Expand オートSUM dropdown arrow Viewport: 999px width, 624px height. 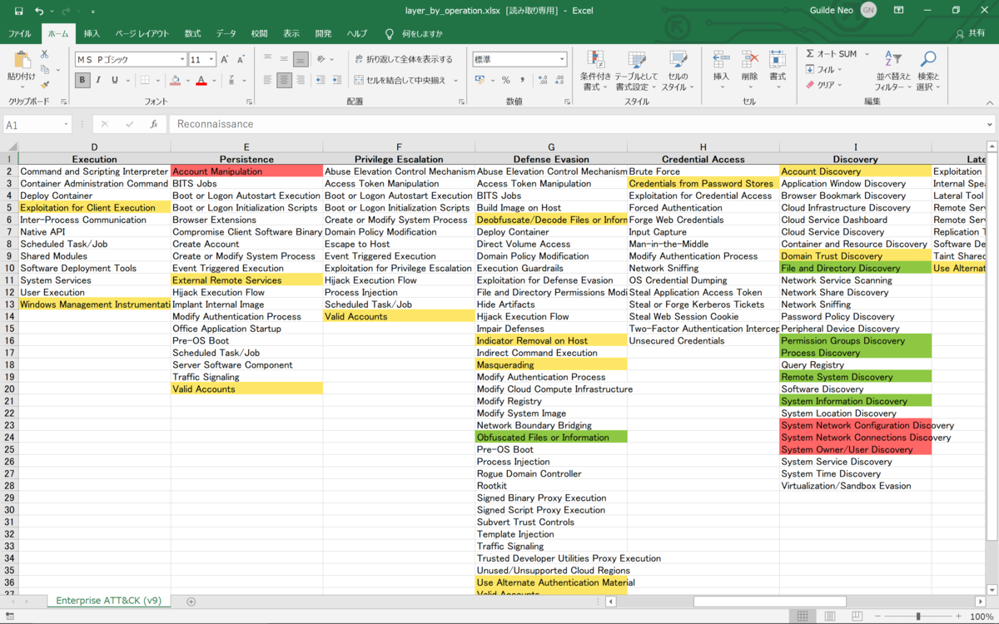(x=867, y=54)
